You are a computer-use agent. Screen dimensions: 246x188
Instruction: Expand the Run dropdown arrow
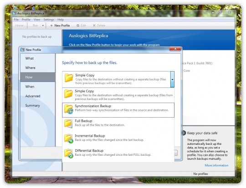point(43,25)
